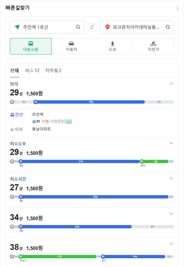184x267 pixels.
Task: Click the search icon in the 주안역 1호선 field
Action: click(x=78, y=27)
